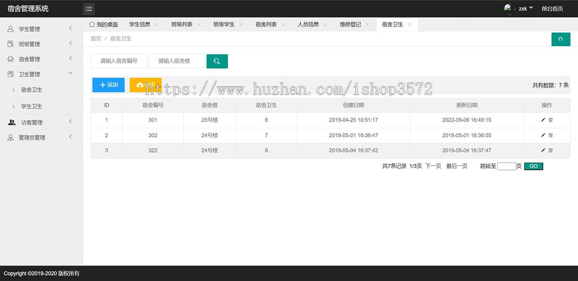
Task: Switch to the 宿舍列表 tab
Action: pyautogui.click(x=266, y=24)
